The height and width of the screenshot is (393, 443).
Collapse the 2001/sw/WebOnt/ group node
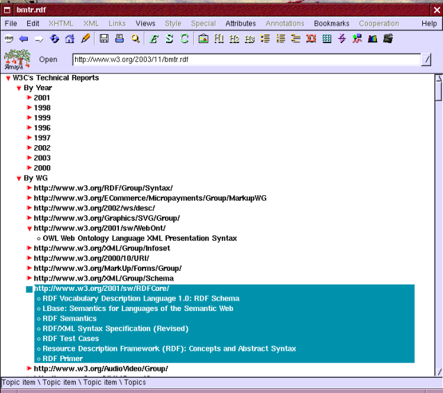[29, 228]
